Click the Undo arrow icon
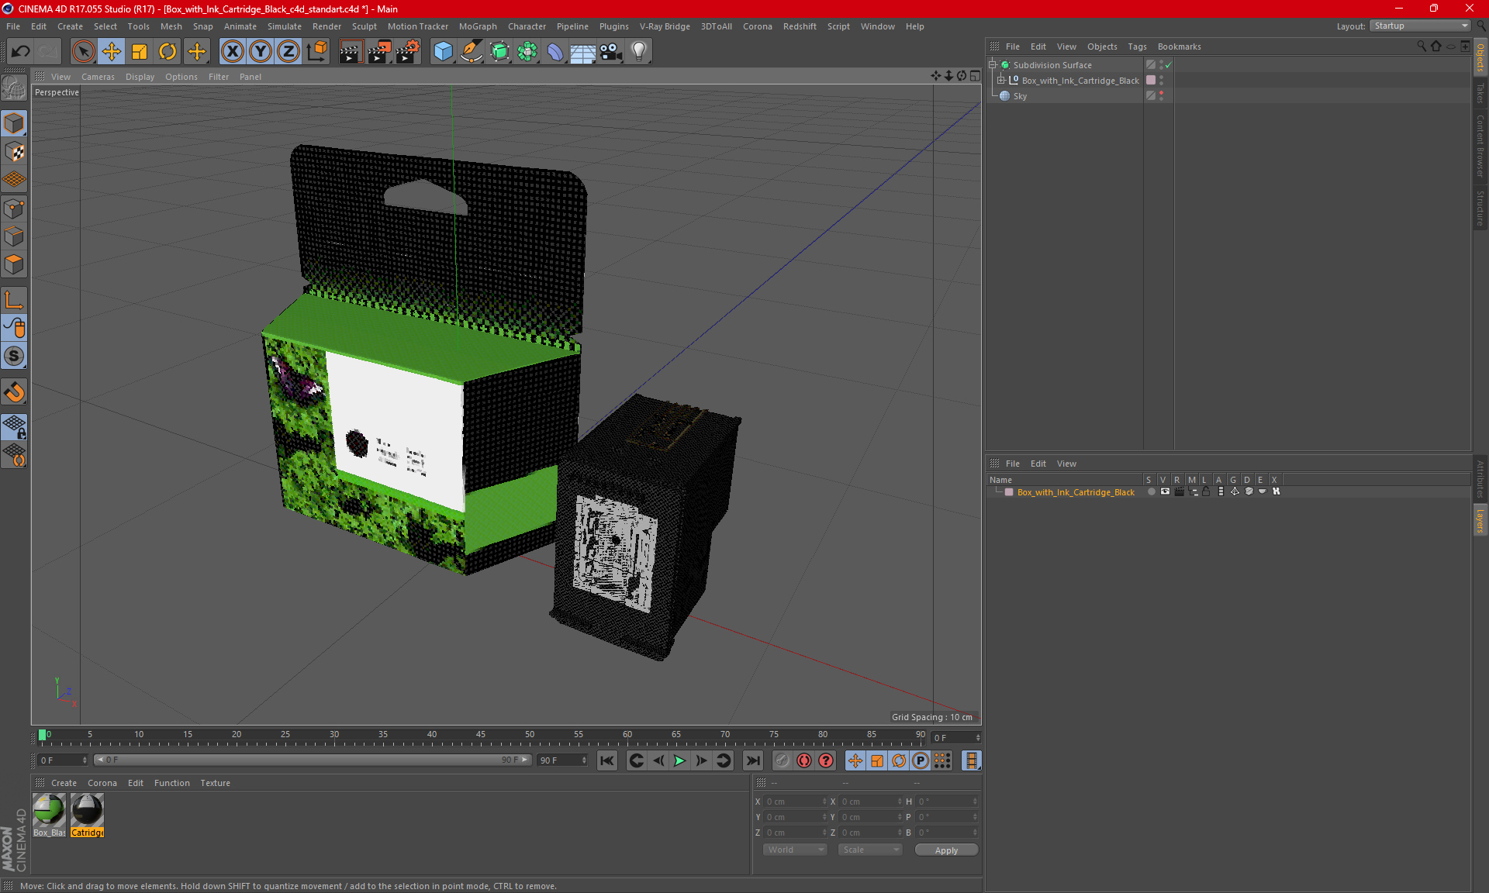This screenshot has height=893, width=1489. pyautogui.click(x=20, y=51)
